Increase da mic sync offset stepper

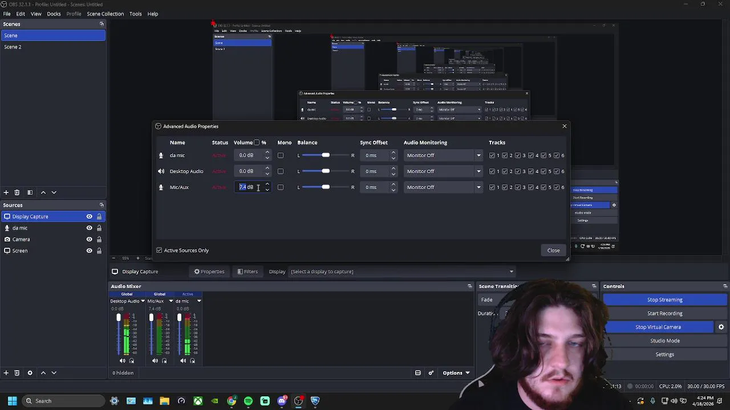[x=393, y=153]
